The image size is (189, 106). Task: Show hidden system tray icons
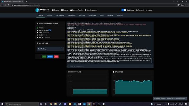(x=164, y=104)
